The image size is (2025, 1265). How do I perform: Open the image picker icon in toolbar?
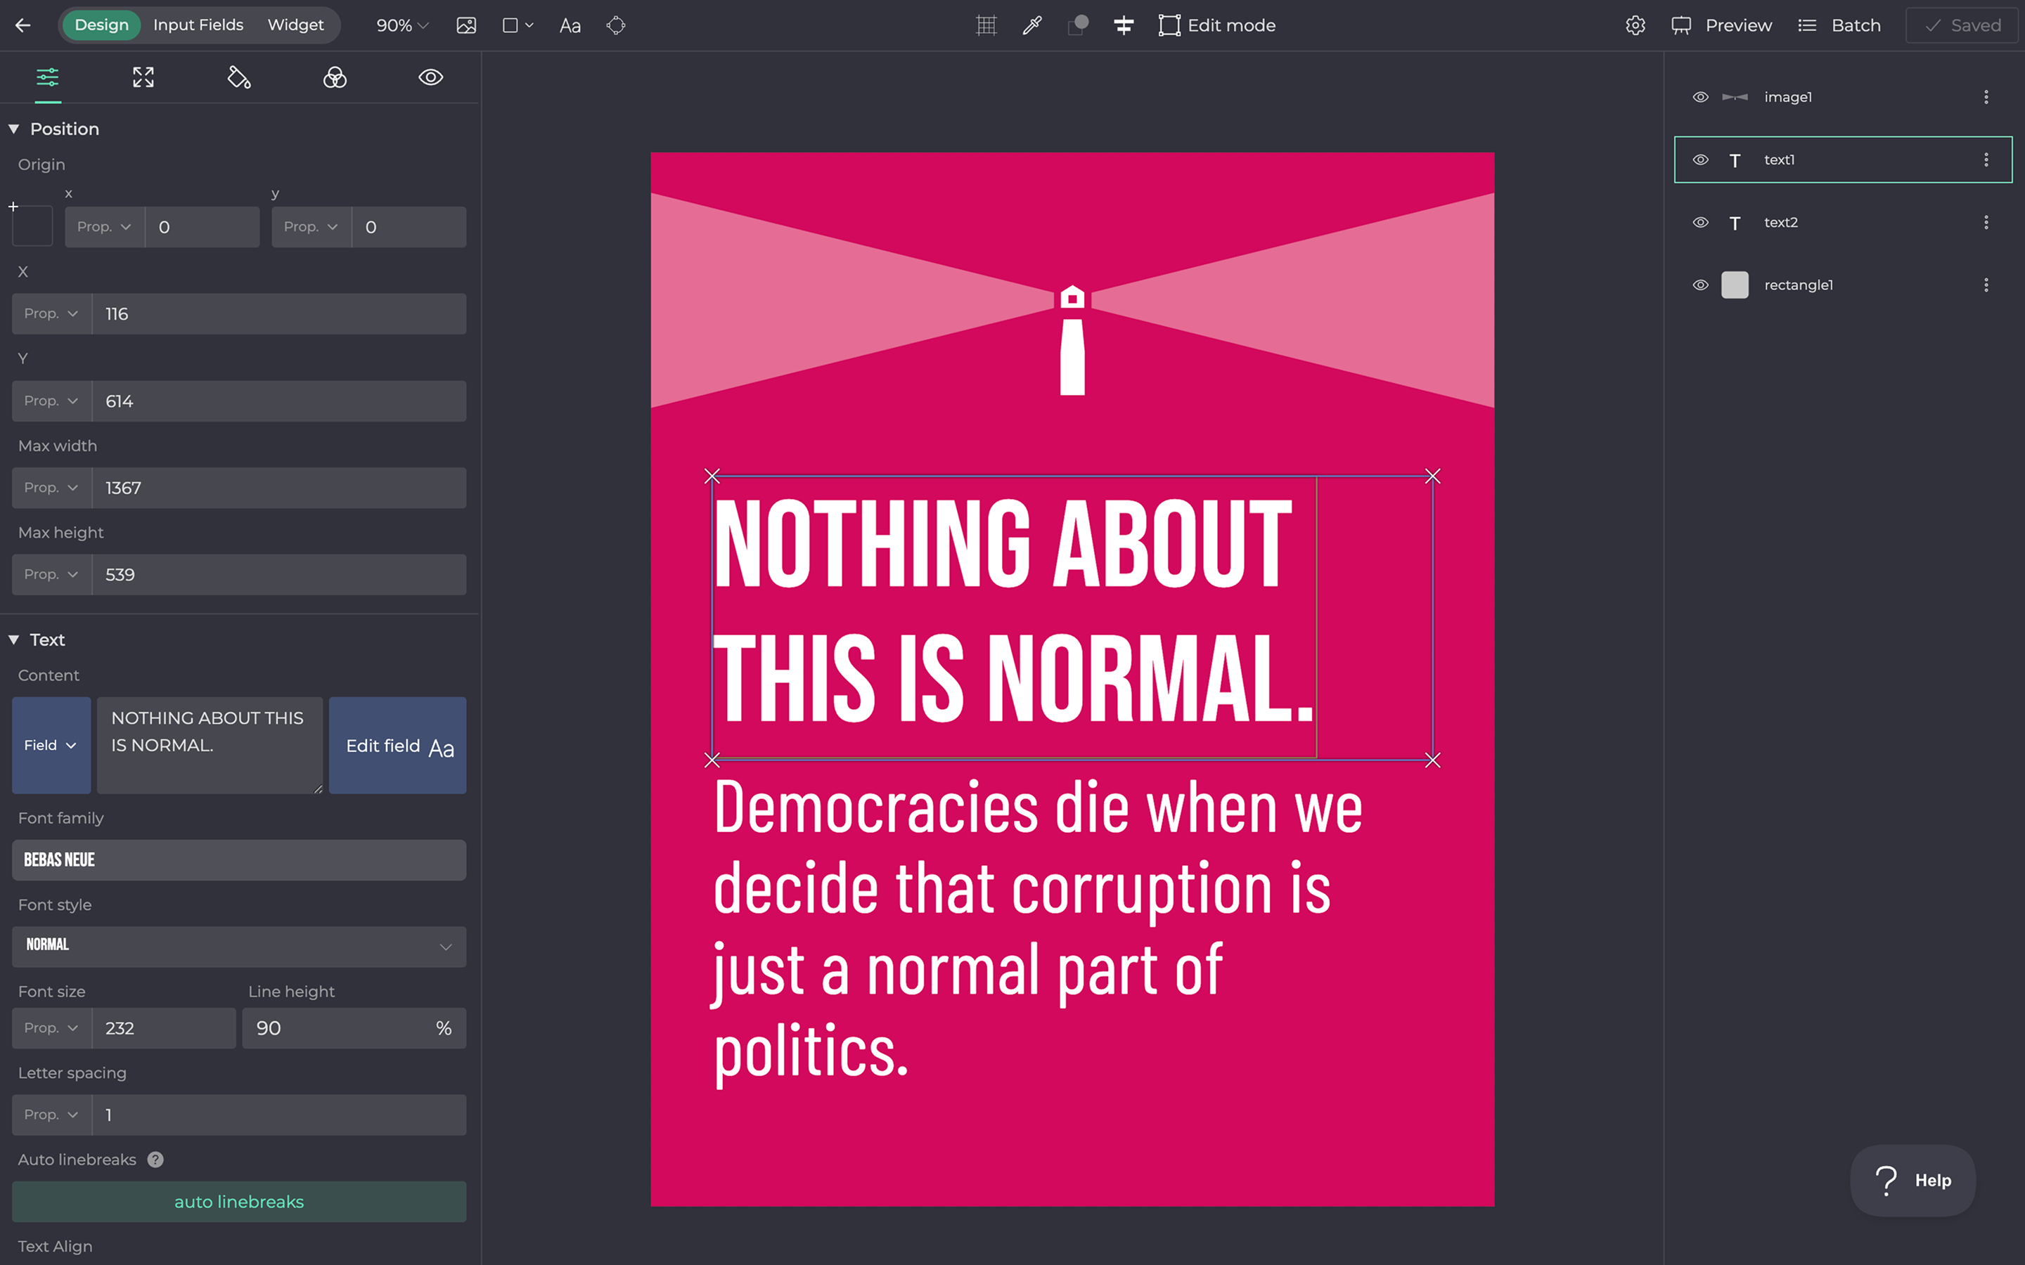(466, 25)
